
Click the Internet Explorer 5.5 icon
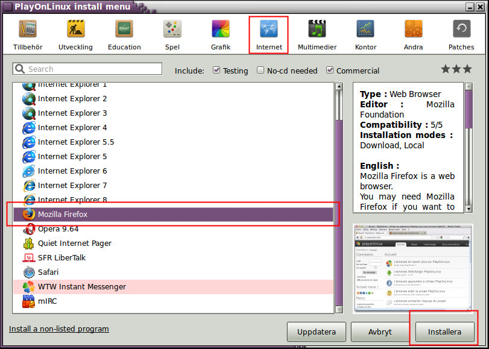(x=29, y=142)
